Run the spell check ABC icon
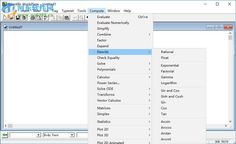The width and height of the screenshot is (236, 144). pyautogui.click(x=45, y=18)
